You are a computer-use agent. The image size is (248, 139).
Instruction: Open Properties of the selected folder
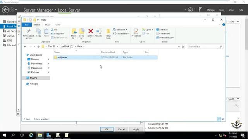click(x=136, y=34)
